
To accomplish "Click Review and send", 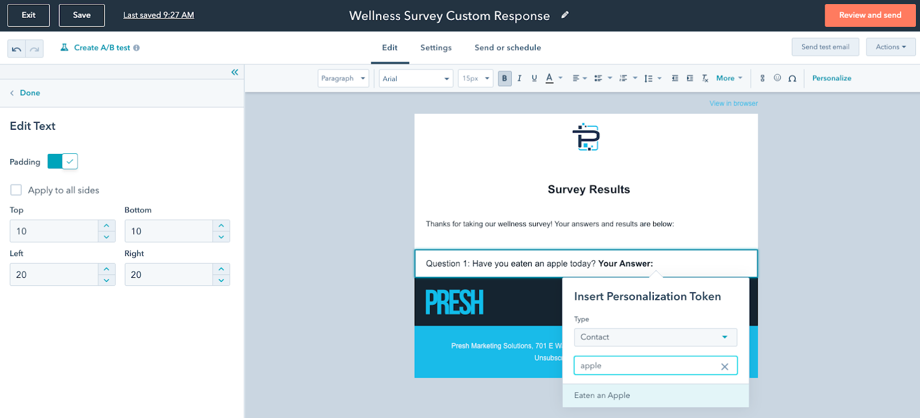I will coord(870,16).
